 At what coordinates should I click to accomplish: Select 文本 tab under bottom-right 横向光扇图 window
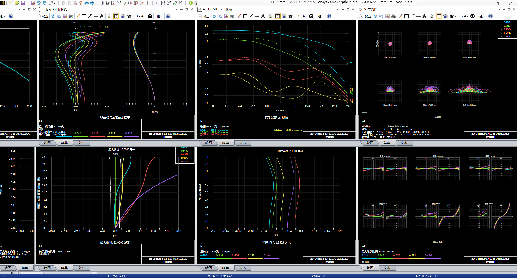(x=387, y=268)
